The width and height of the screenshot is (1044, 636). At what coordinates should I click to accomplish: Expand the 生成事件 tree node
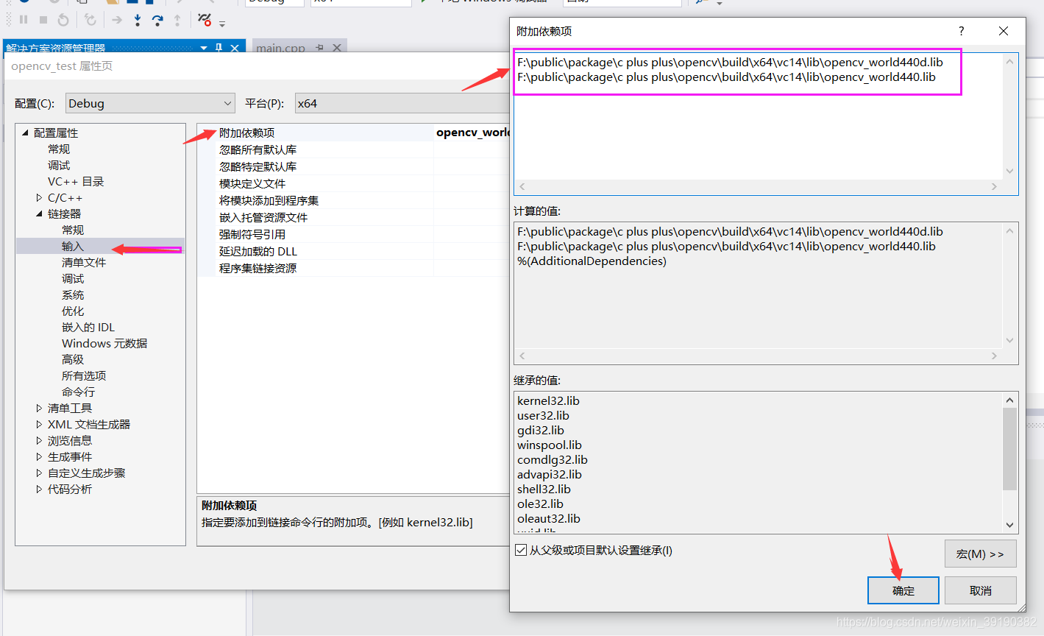pyautogui.click(x=39, y=456)
